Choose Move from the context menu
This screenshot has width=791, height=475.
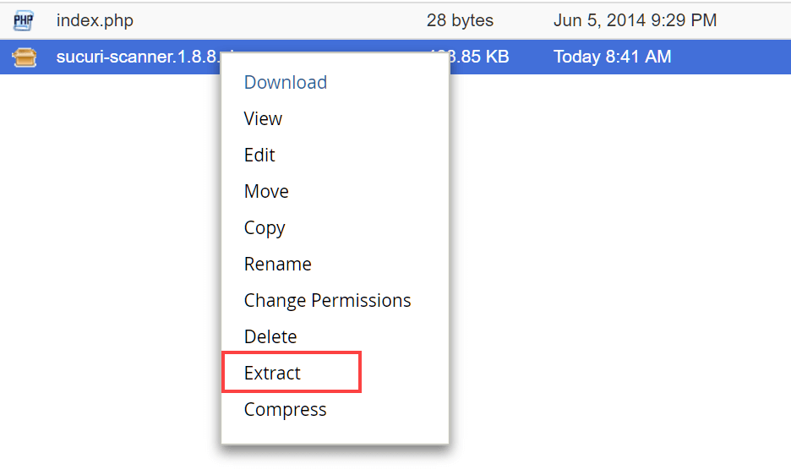tap(266, 191)
